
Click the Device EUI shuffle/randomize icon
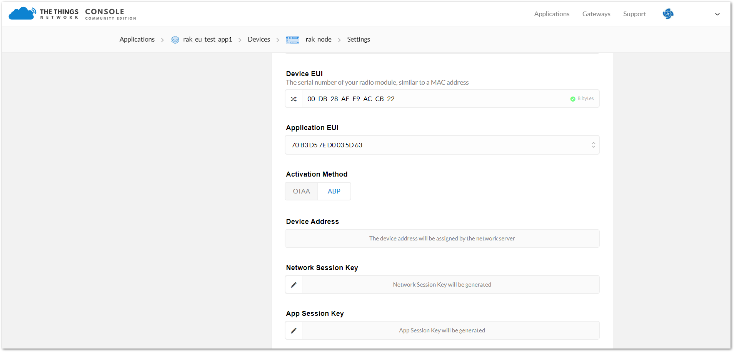[x=294, y=99]
